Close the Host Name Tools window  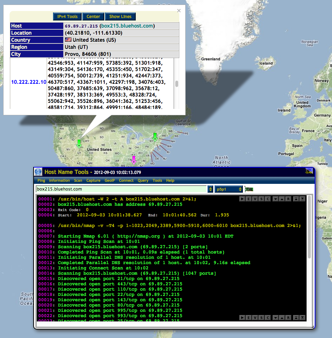(x=309, y=171)
